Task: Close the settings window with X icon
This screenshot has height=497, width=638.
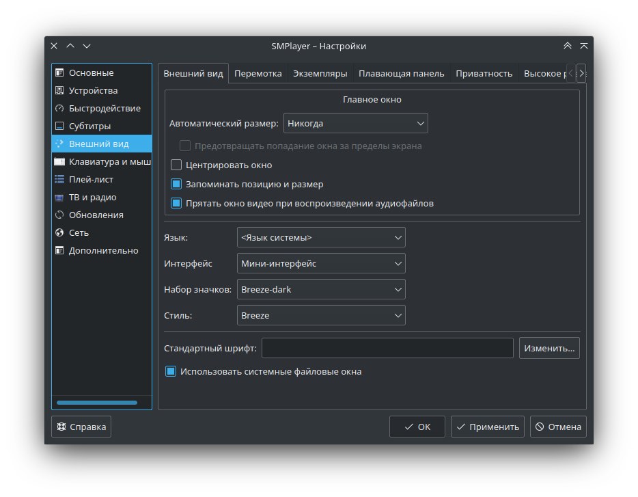Action: pos(54,46)
